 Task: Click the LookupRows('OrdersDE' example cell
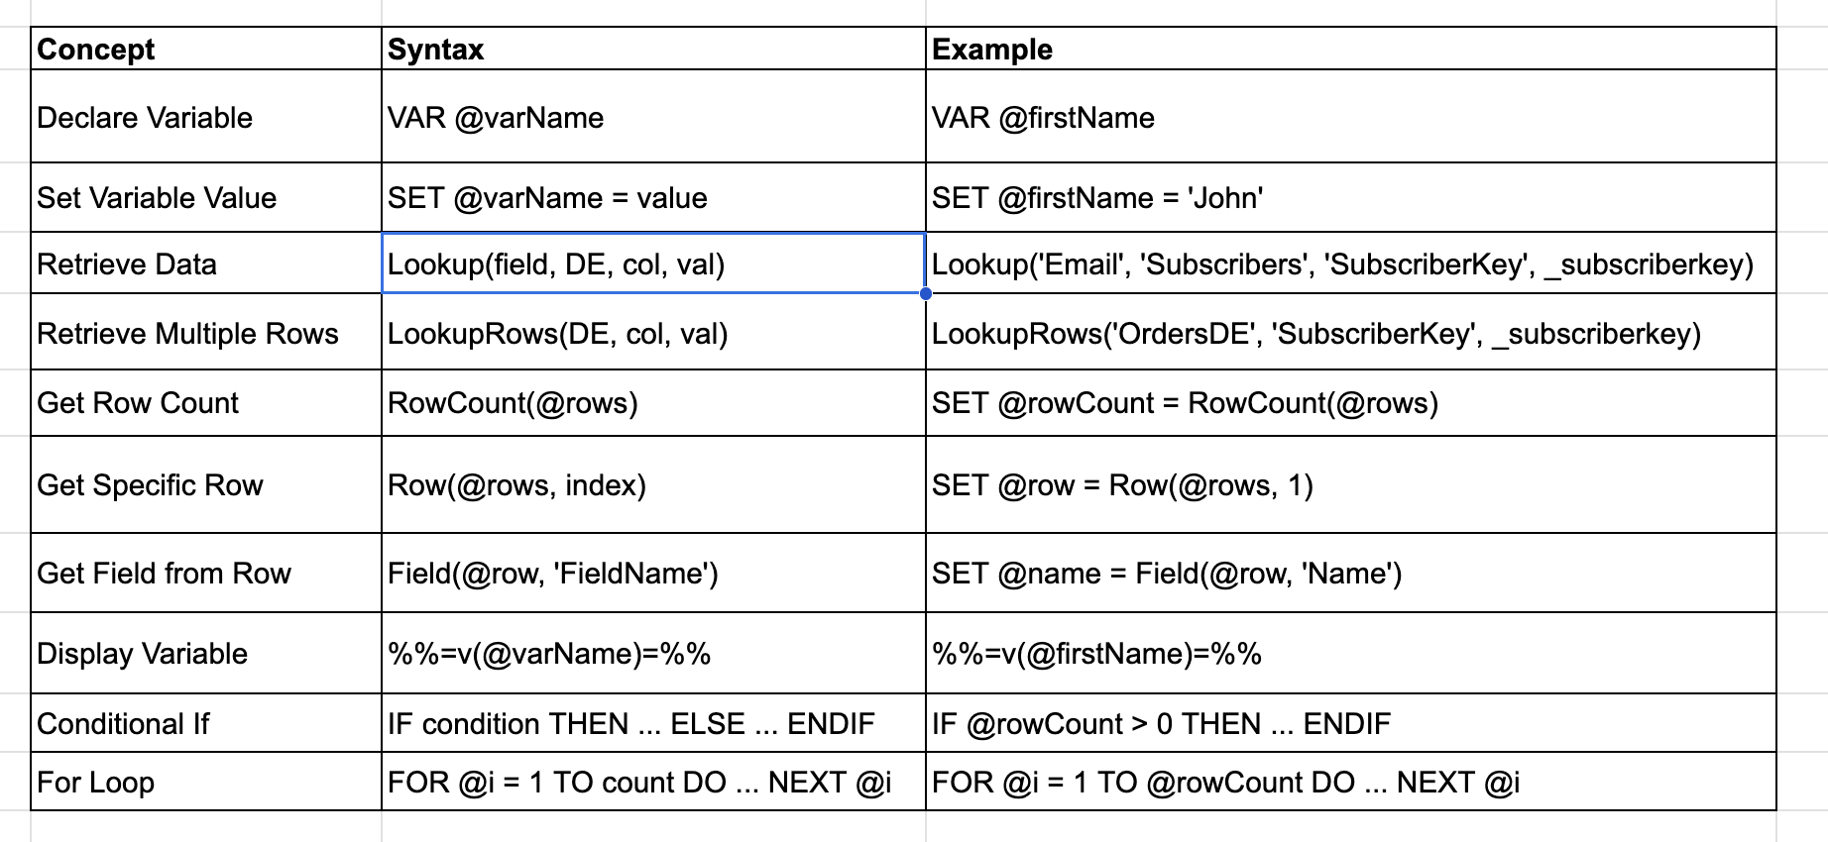(1350, 333)
